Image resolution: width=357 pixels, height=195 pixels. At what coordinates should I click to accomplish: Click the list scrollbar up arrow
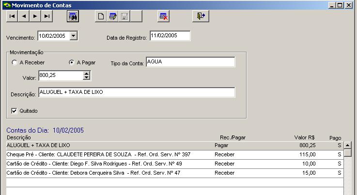347,145
